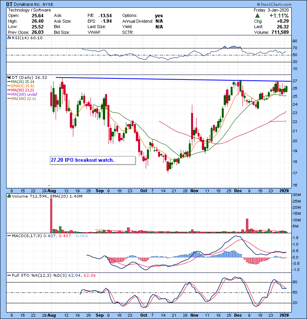Image resolution: width=307 pixels, height=319 pixels.
Task: Select the MA(50) 23.23 legend entry
Action: point(21,90)
